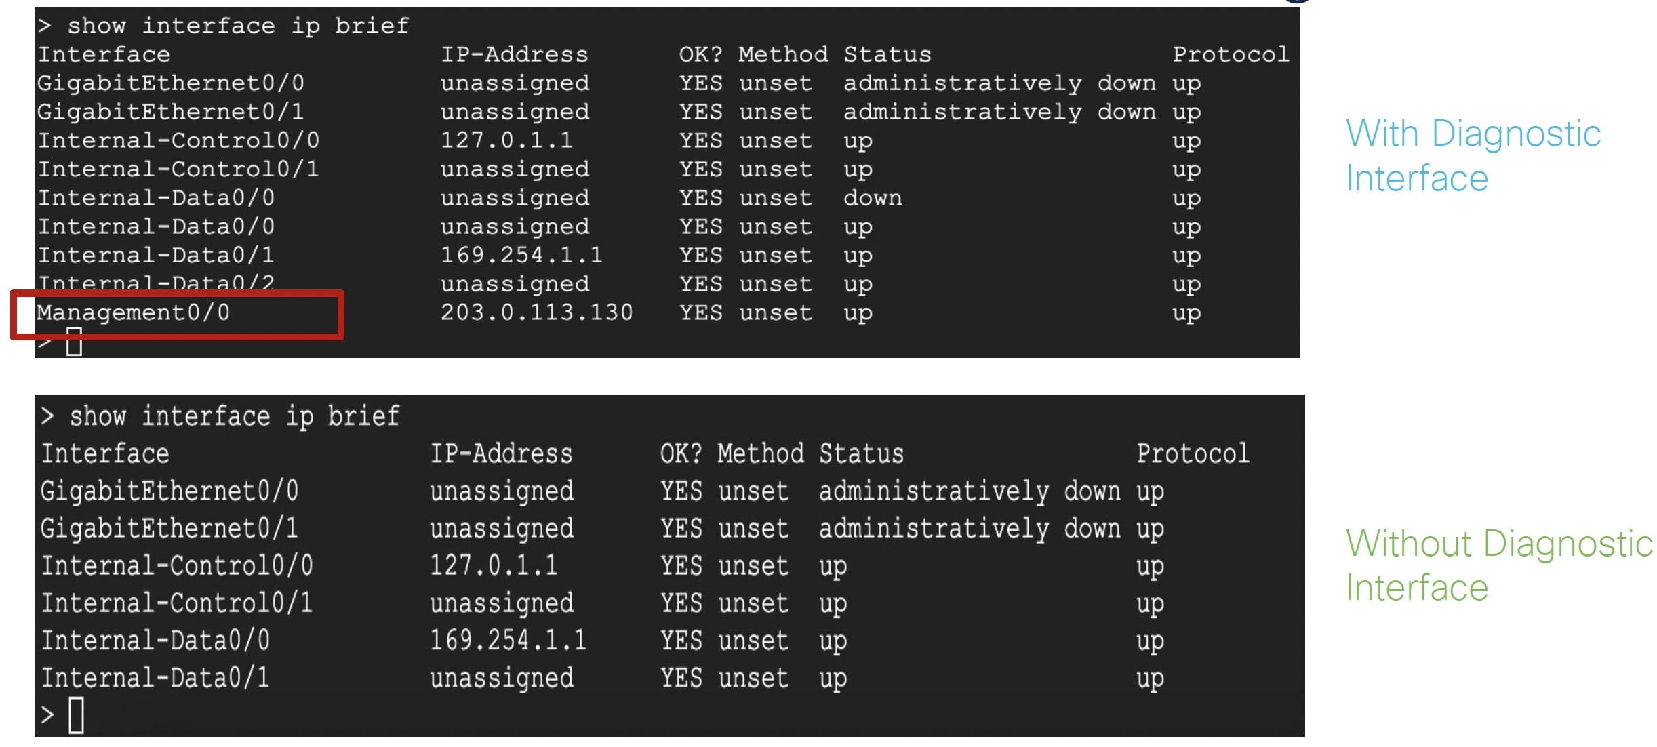Click the 127.0.1.1 address in the top terminal
Screen dimensions: 1657x747
[506, 140]
